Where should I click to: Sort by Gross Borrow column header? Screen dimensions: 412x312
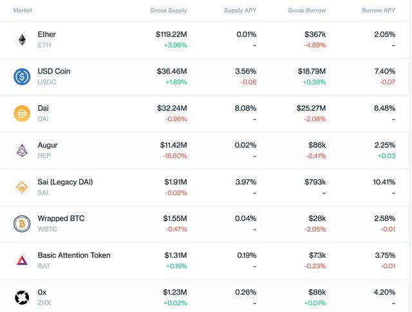point(306,10)
